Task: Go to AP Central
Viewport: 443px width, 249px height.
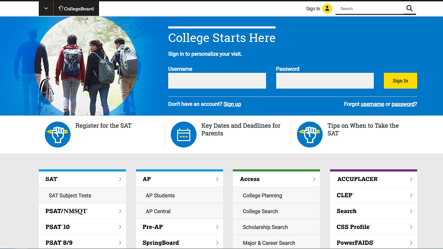Action: [180, 211]
